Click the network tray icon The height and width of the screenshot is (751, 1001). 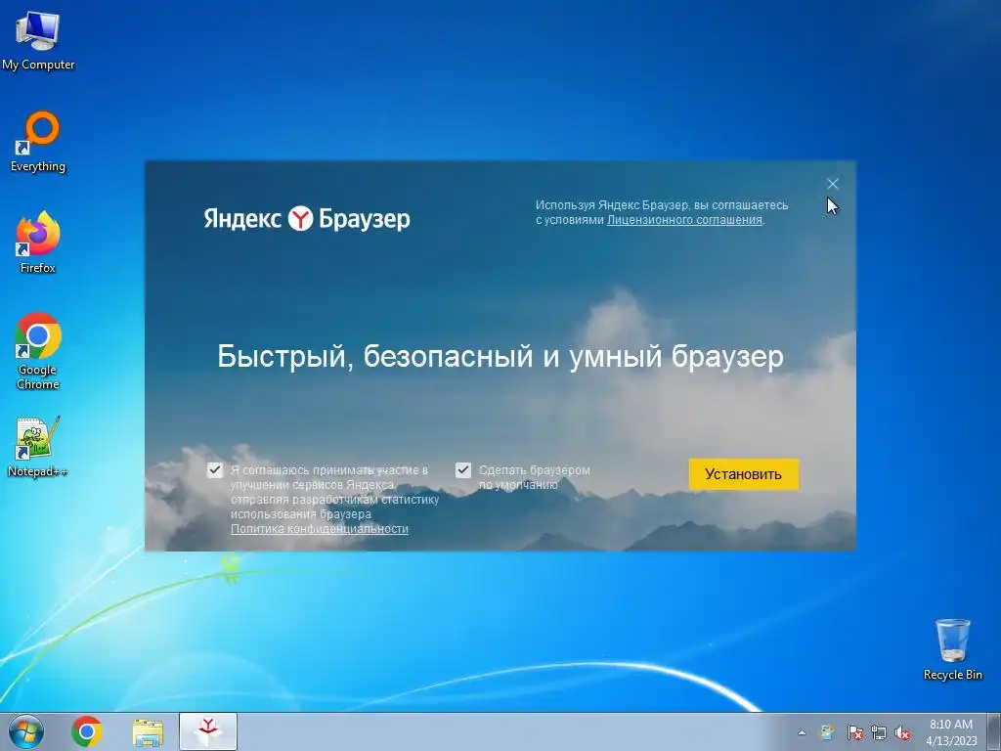pyautogui.click(x=879, y=732)
